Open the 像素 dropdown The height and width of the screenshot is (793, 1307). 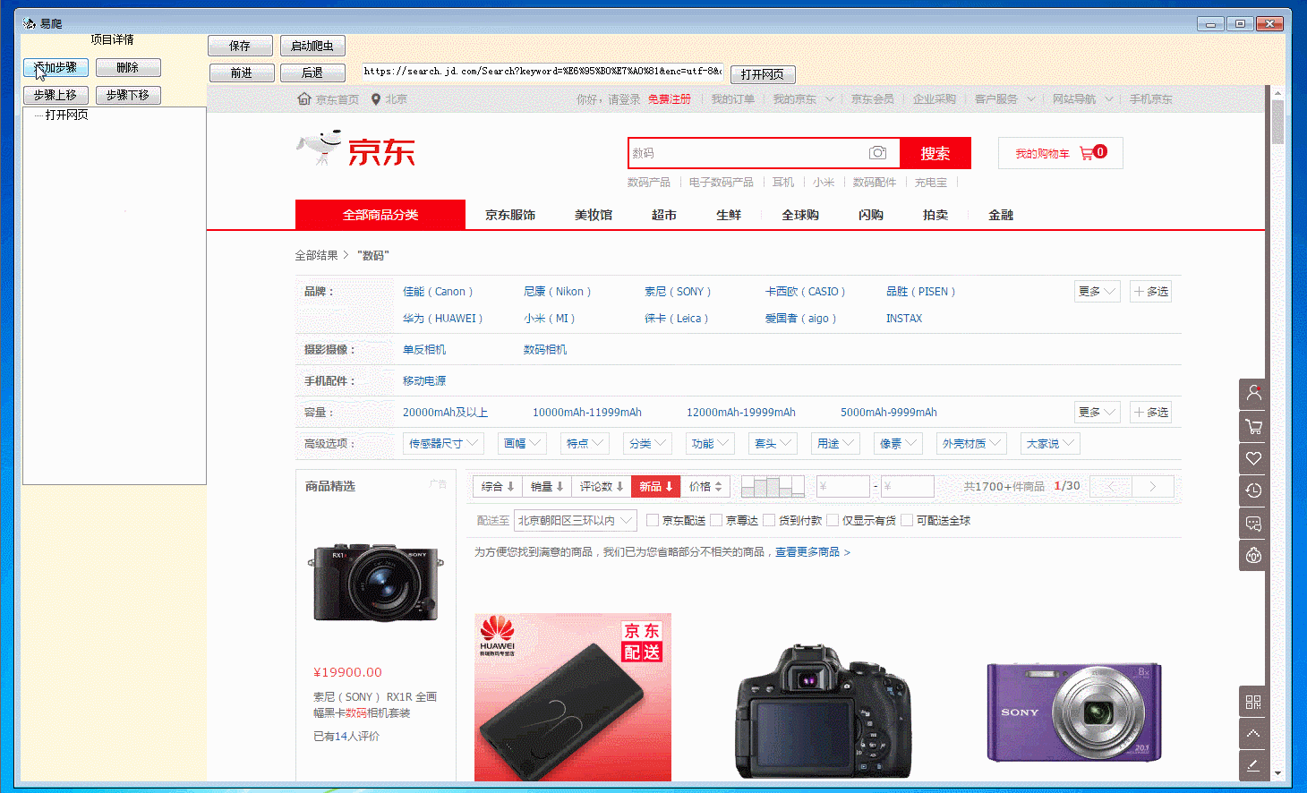click(x=899, y=443)
